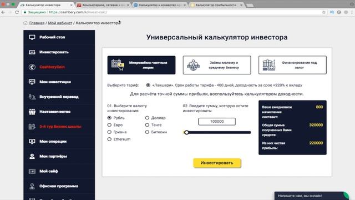Select Биткоин currency radio button

pyautogui.click(x=147, y=132)
